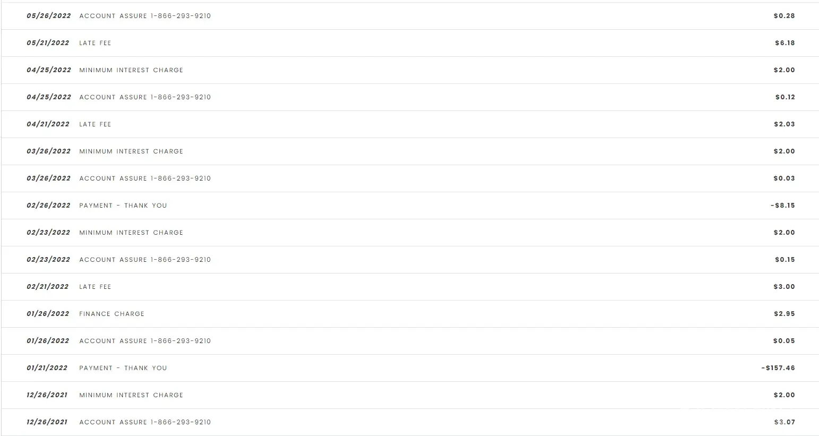Click the 01/26/2022 Account Assure entry
This screenshot has width=819, height=436.
(x=410, y=341)
